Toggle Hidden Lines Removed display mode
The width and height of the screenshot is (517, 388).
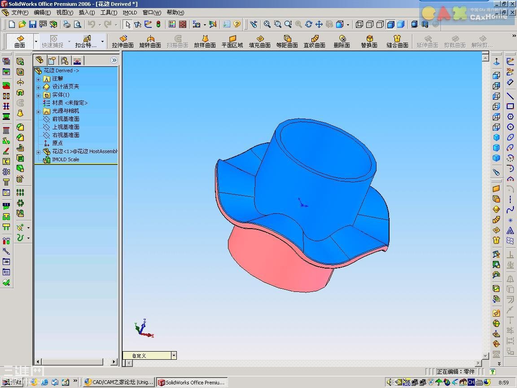click(380, 24)
